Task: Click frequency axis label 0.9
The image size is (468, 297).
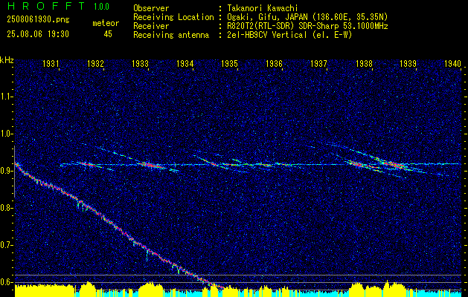Action: [5, 171]
